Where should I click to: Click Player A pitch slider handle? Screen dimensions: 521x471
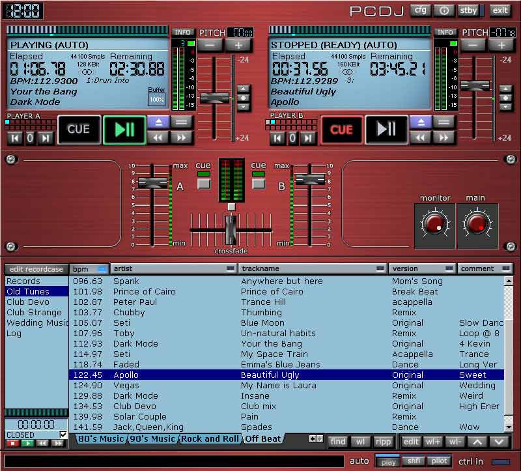(x=215, y=98)
